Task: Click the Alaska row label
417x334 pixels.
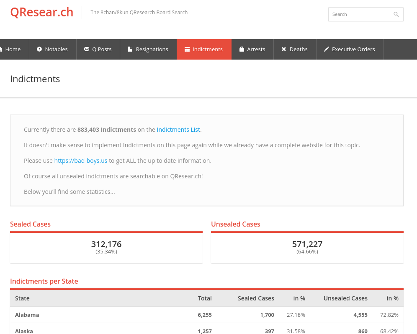Action: (x=24, y=331)
